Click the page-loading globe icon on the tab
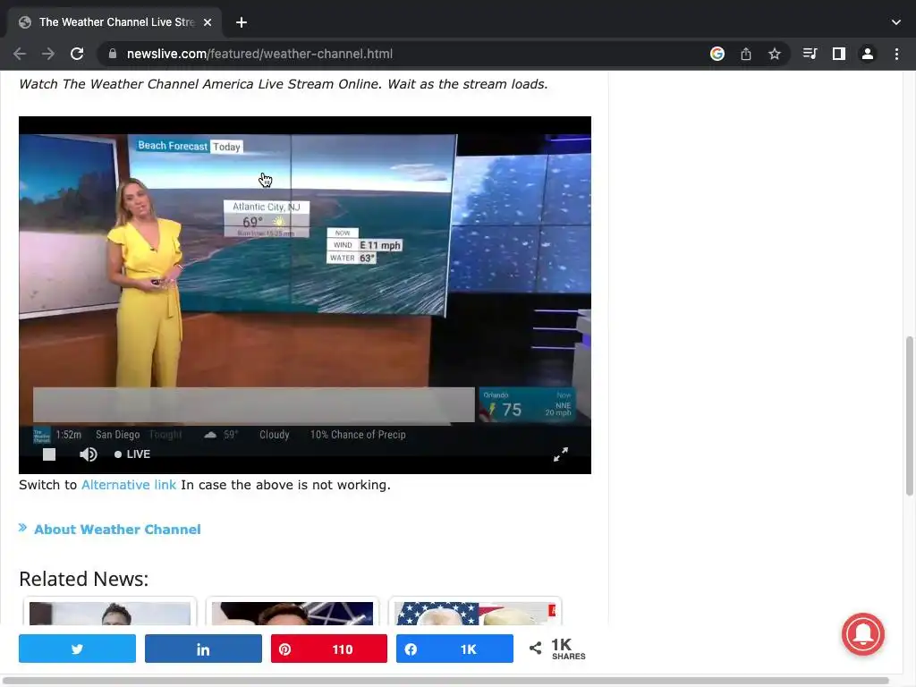Screen dimensions: 916x687 click(x=25, y=22)
